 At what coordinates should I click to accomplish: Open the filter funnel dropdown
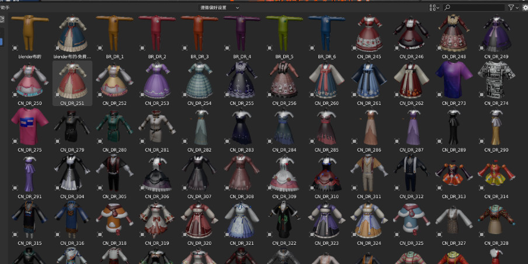click(513, 8)
